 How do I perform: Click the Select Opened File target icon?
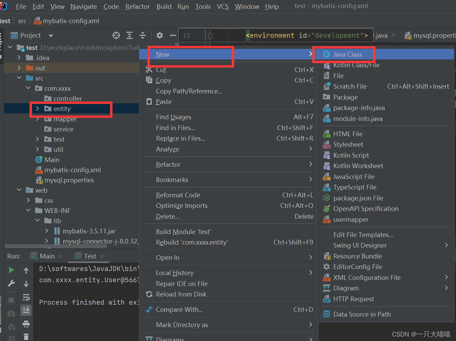point(116,35)
